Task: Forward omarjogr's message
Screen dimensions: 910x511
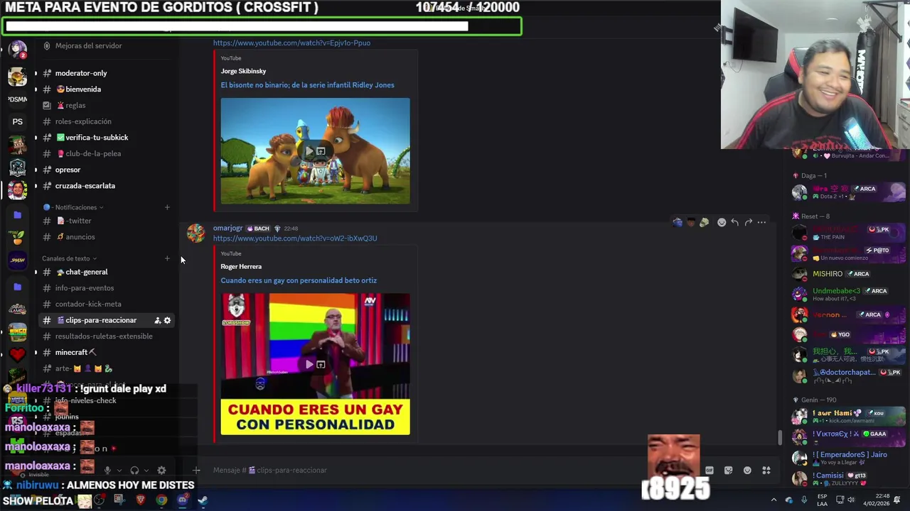Action: tap(748, 222)
